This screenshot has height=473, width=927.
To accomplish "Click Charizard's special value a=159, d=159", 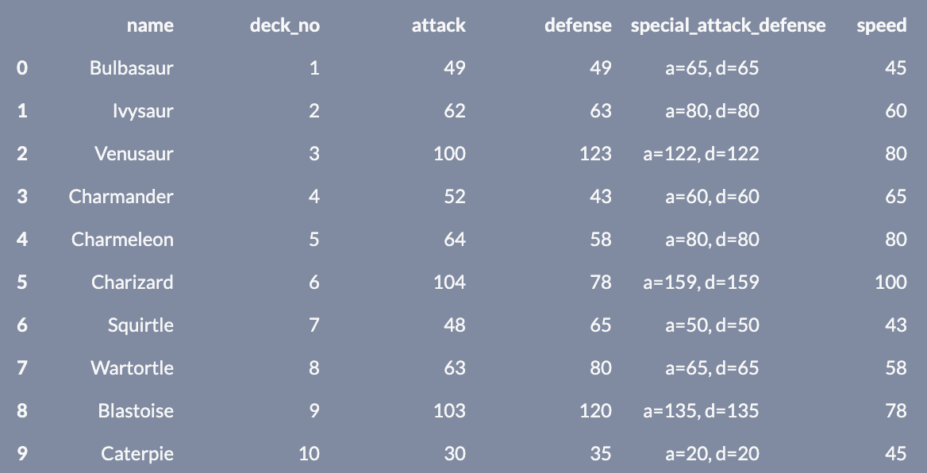I will pyautogui.click(x=701, y=283).
